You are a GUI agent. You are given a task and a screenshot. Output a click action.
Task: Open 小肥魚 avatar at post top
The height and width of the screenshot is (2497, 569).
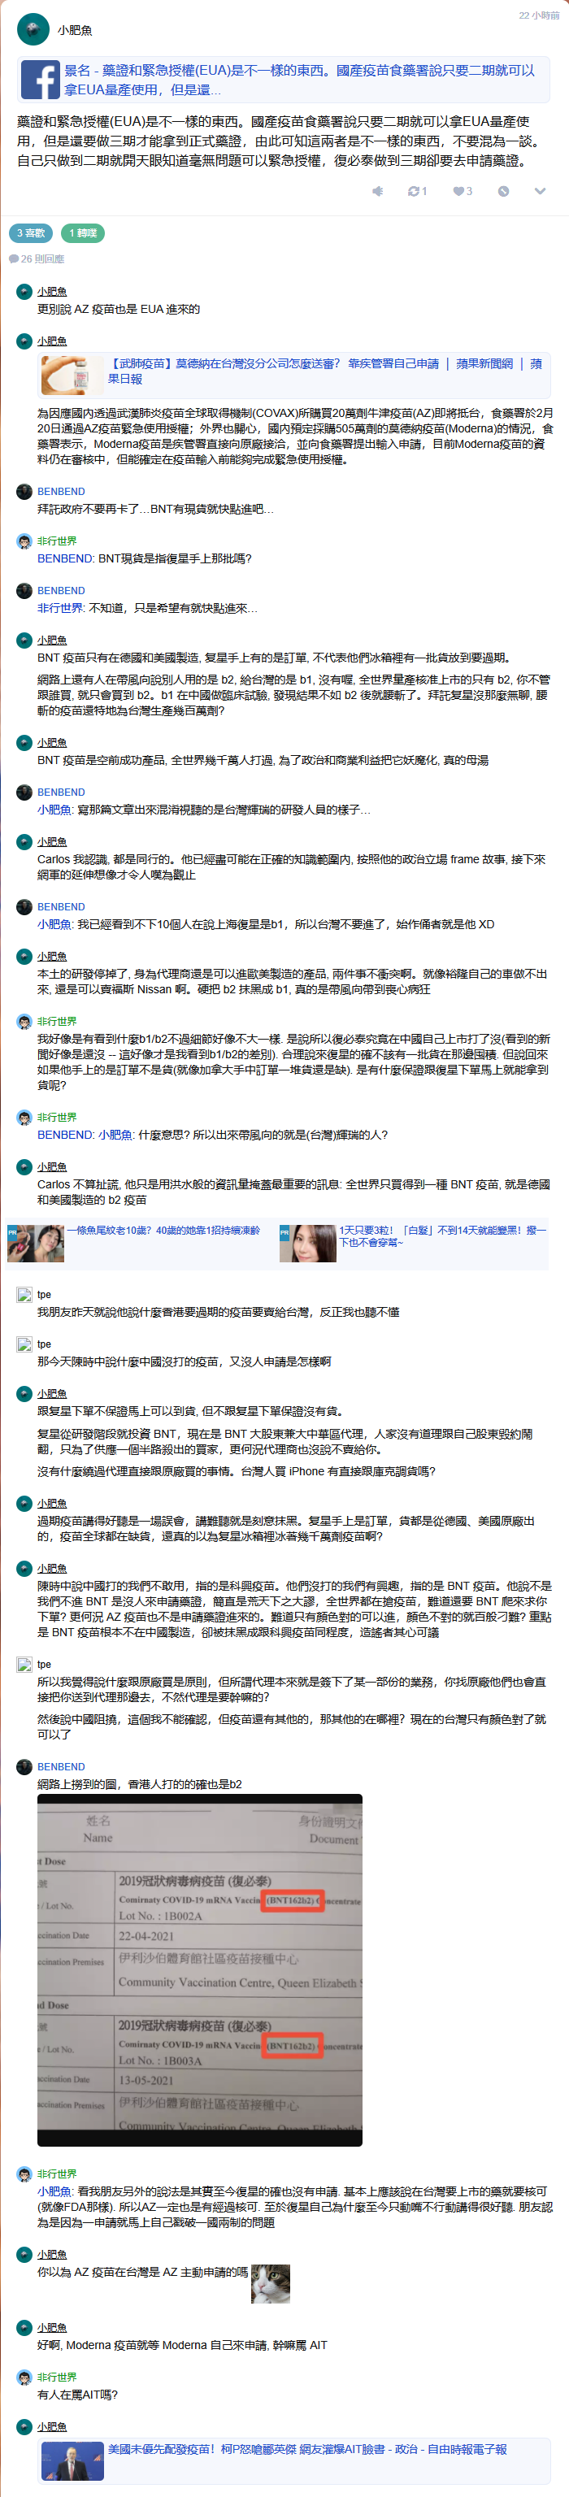pos(33,30)
